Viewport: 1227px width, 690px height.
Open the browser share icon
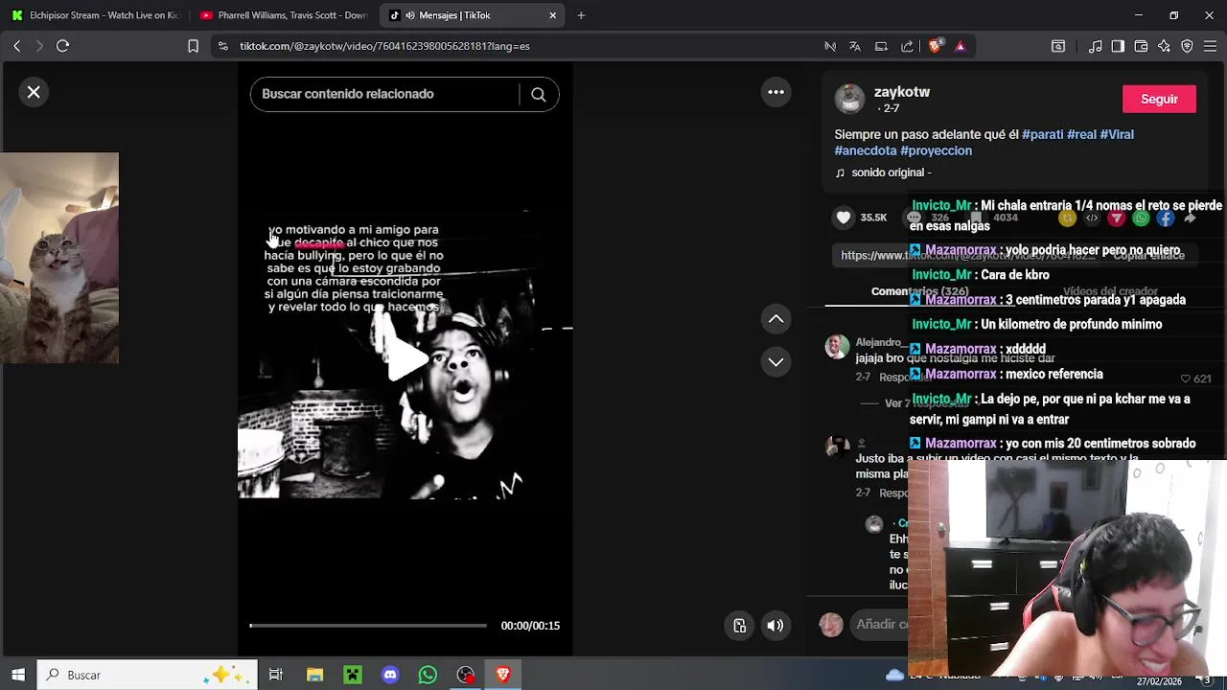907,46
